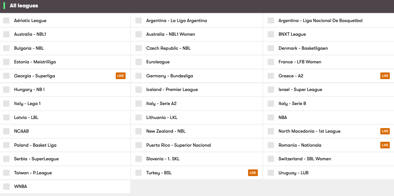This screenshot has width=394, height=196.
Task: Click LIVE badge on Greece - A2
Action: coord(385,76)
